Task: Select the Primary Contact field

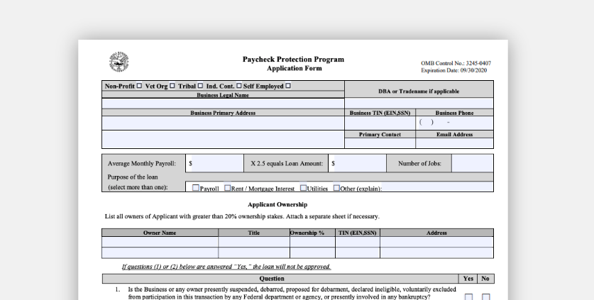Action: (x=380, y=143)
